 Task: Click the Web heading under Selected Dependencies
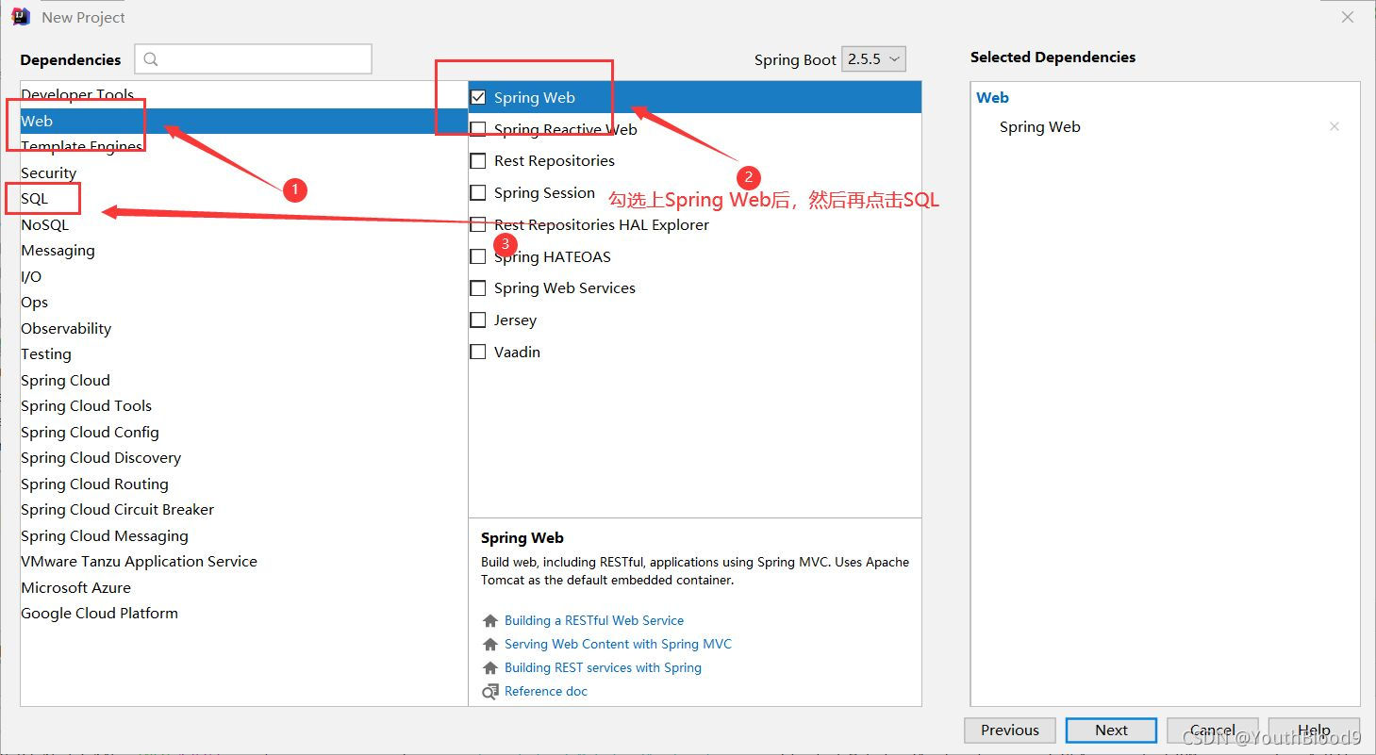[x=992, y=97]
